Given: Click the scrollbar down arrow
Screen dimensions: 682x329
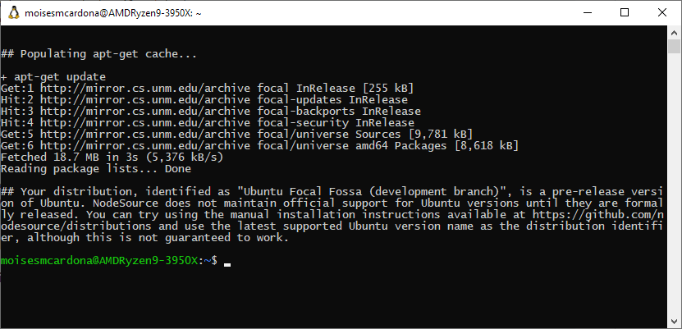Looking at the screenshot, I should point(674,320).
